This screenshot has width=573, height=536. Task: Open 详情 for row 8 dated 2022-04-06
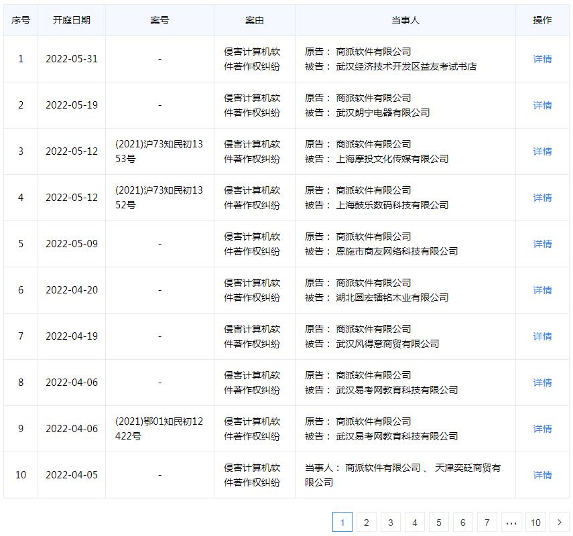pos(542,383)
